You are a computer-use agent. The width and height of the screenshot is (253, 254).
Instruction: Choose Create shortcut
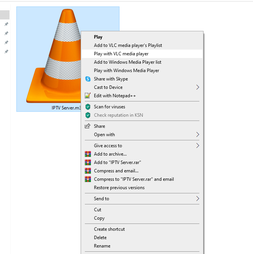(x=142, y=229)
